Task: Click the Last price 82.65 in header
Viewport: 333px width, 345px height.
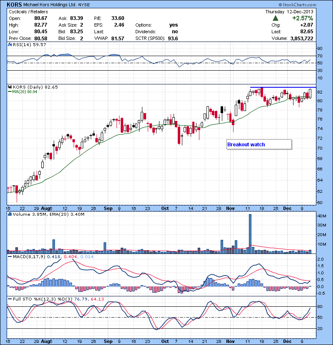Action: point(306,32)
